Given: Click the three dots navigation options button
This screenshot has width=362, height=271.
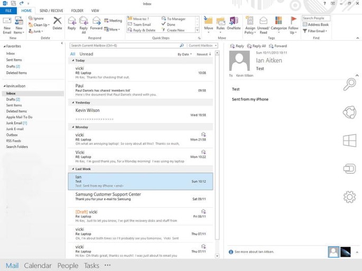Looking at the screenshot, I should tap(108, 265).
